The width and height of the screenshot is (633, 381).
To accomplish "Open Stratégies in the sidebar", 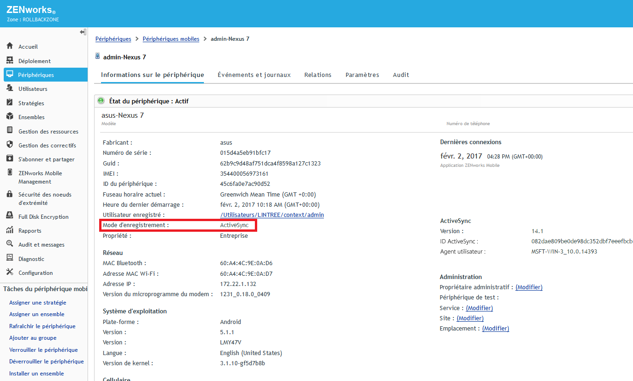I will coord(32,103).
